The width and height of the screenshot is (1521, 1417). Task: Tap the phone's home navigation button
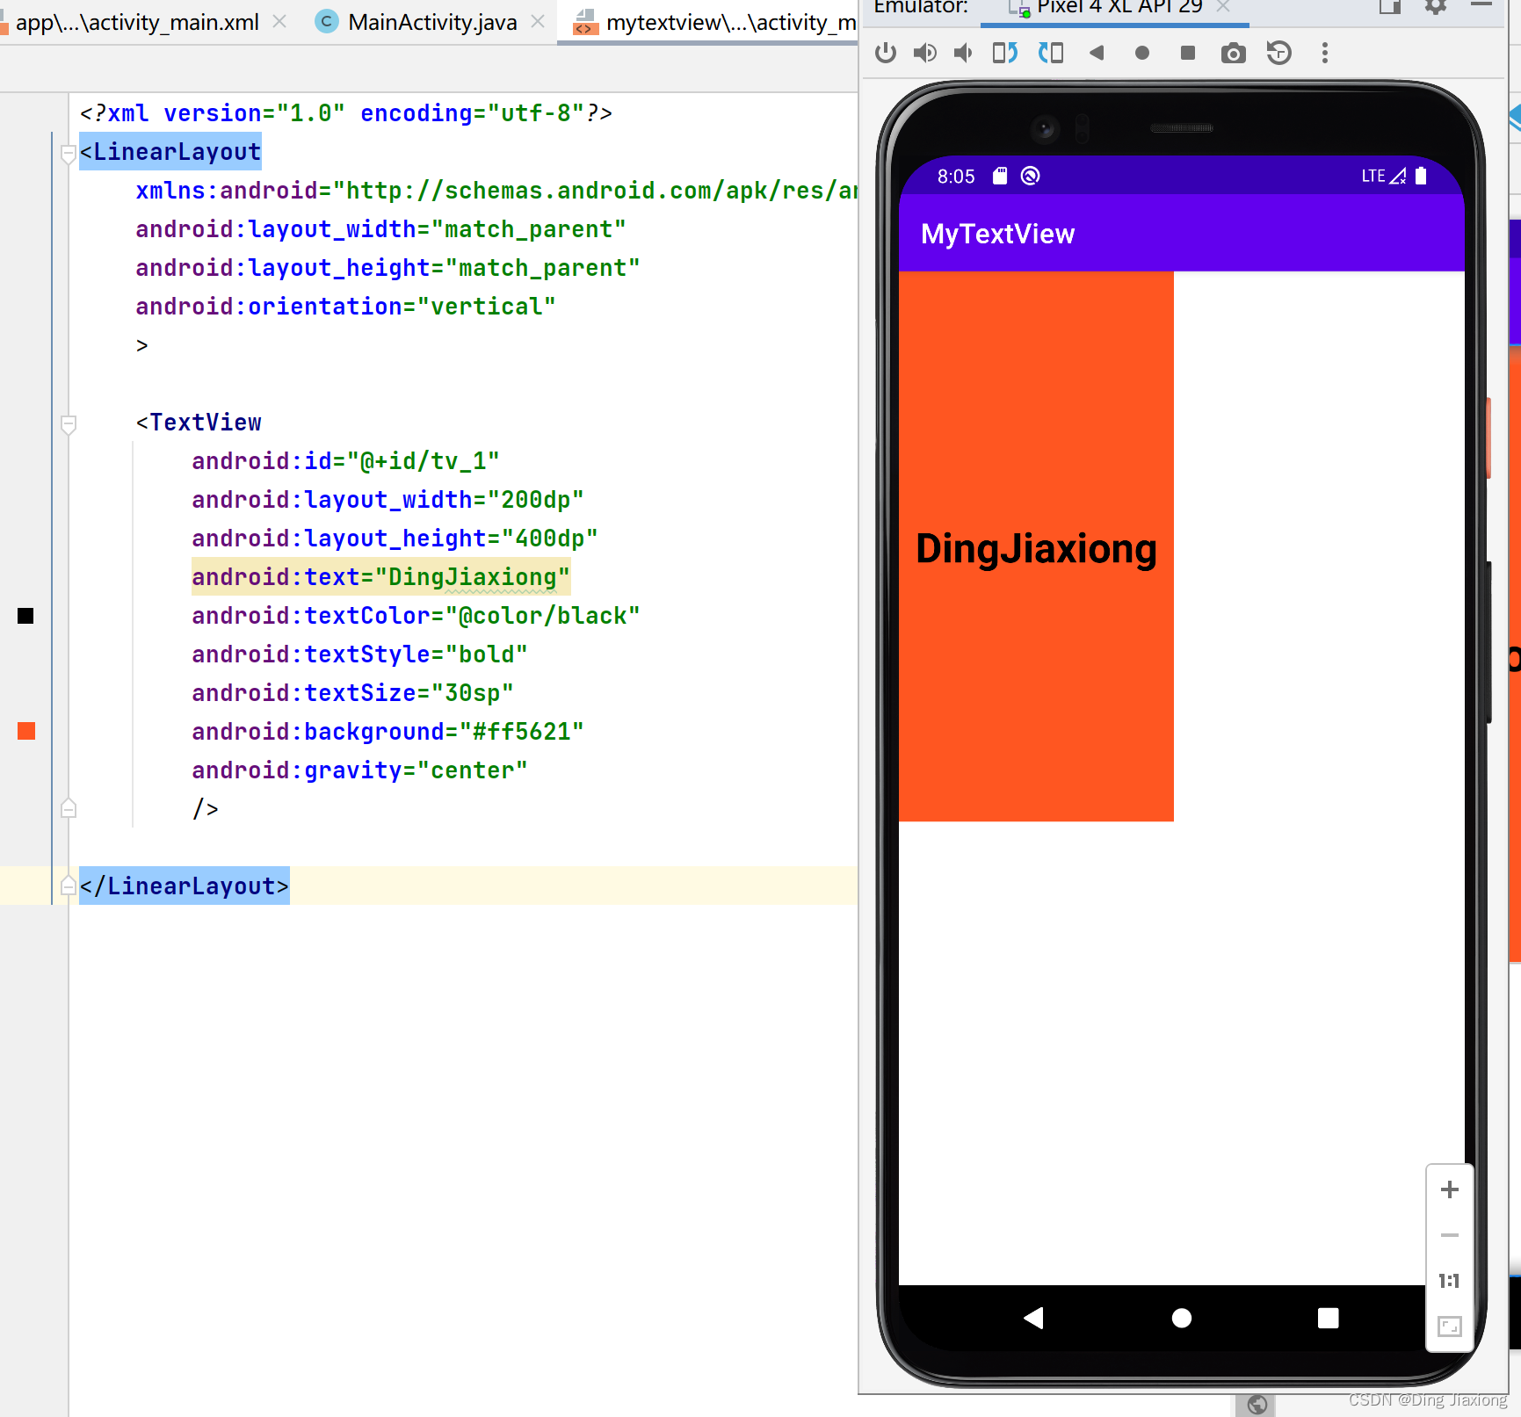[1182, 1318]
